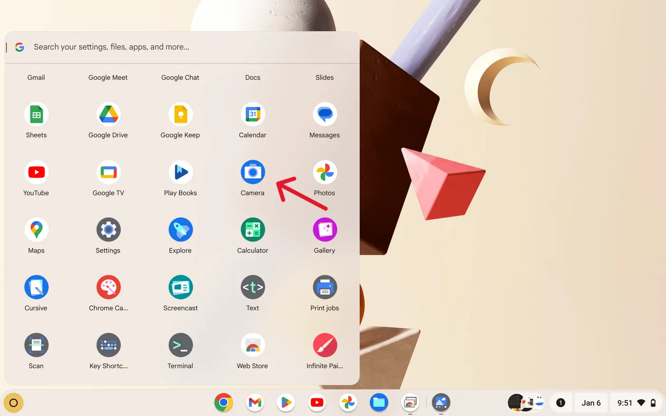Launch Google Keep
666x416 pixels.
(x=180, y=115)
